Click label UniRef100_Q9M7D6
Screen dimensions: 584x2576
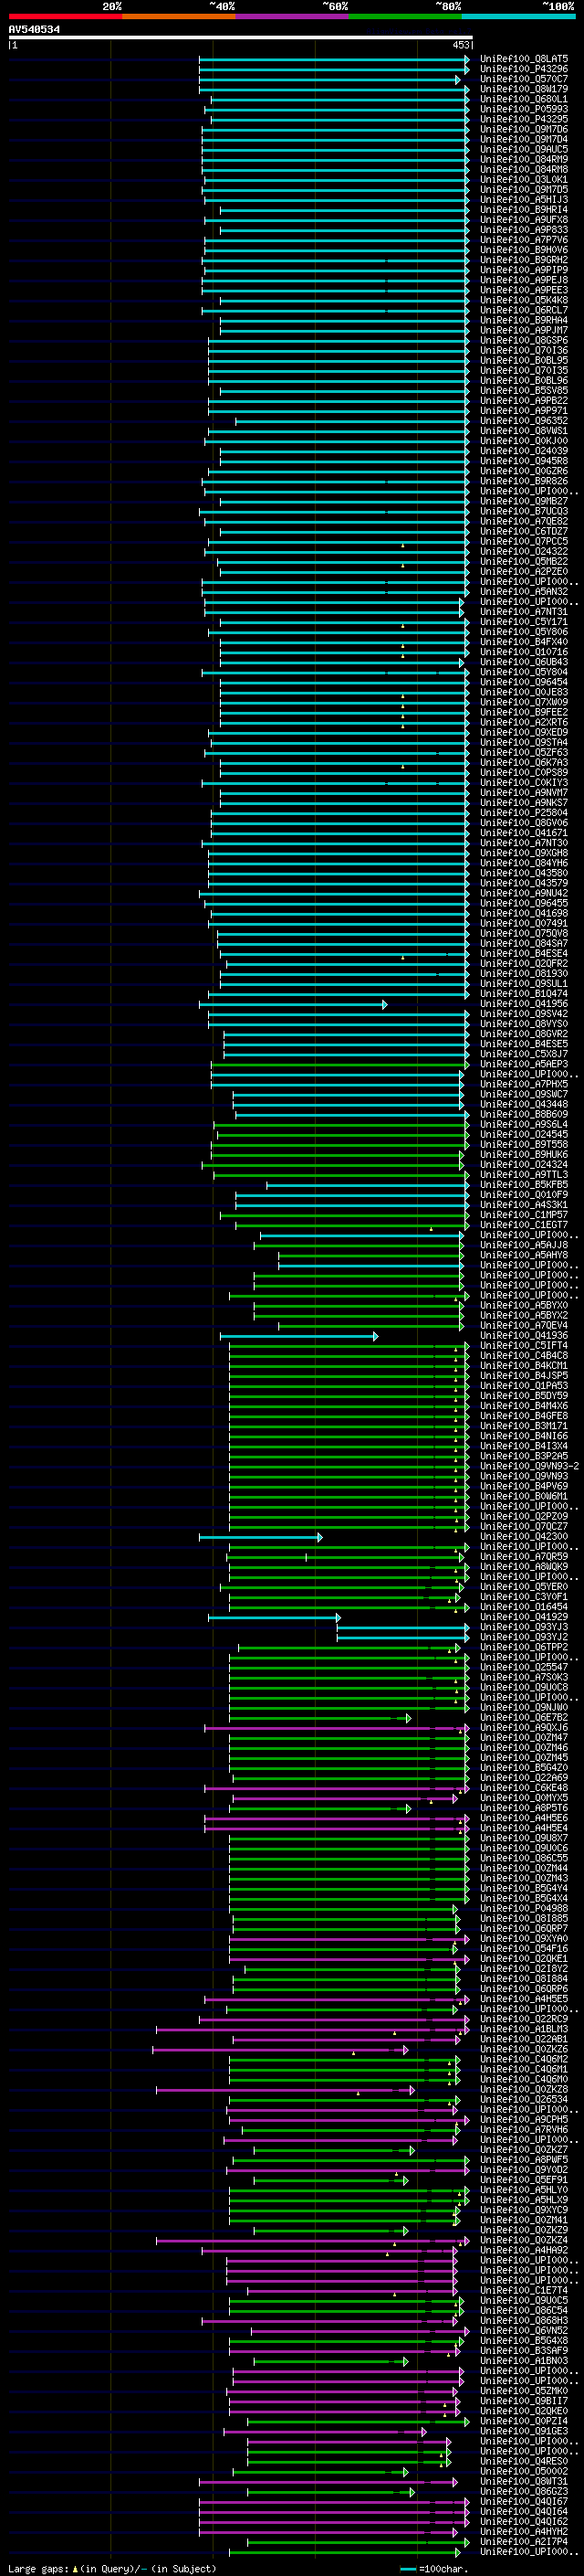(x=524, y=129)
